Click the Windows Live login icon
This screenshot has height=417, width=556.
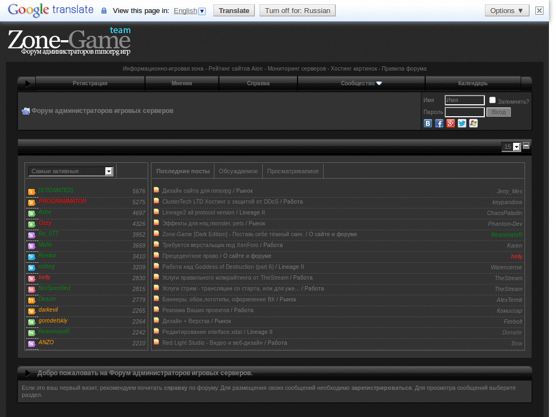[x=473, y=123]
